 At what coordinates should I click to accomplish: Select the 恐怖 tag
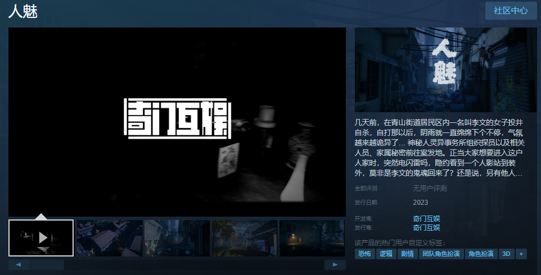coord(364,254)
